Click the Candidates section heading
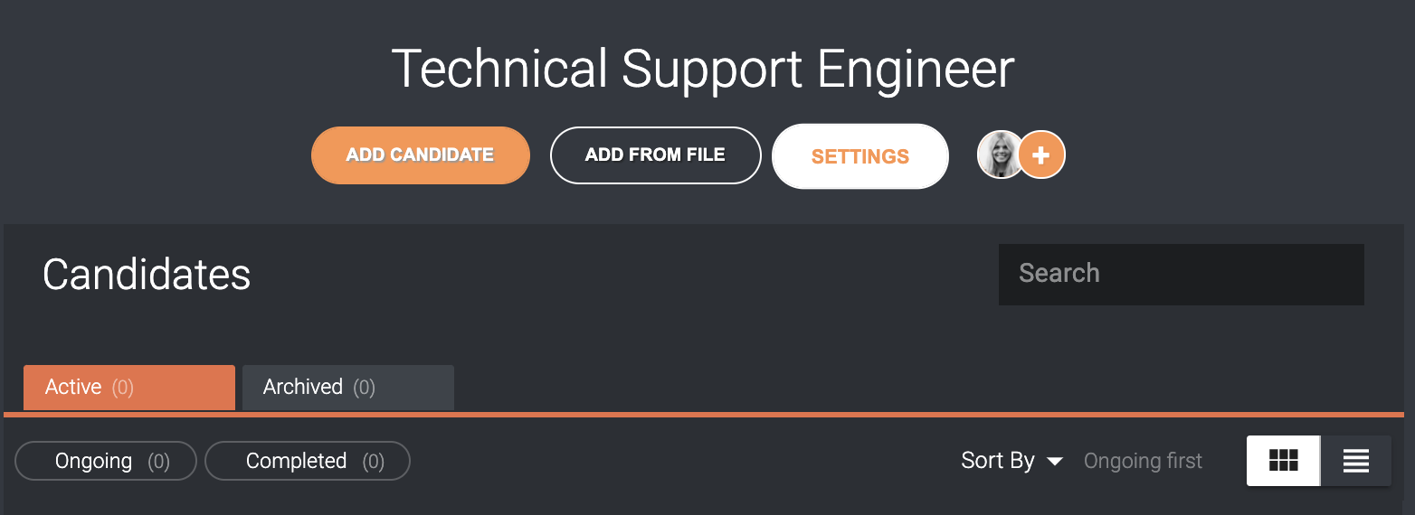 coord(147,275)
